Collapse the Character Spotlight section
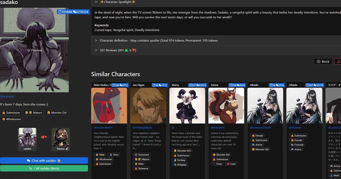Image resolution: width=341 pixels, height=179 pixels. click(x=96, y=2)
